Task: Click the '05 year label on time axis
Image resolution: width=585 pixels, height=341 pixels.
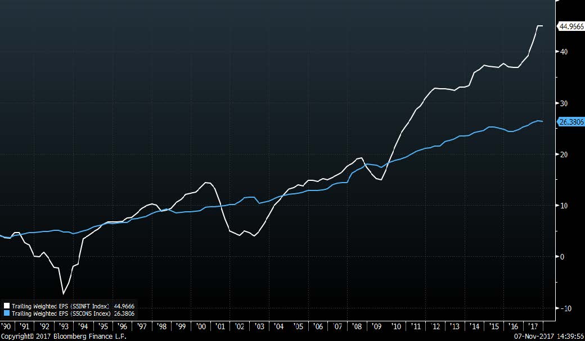Action: pyautogui.click(x=299, y=326)
